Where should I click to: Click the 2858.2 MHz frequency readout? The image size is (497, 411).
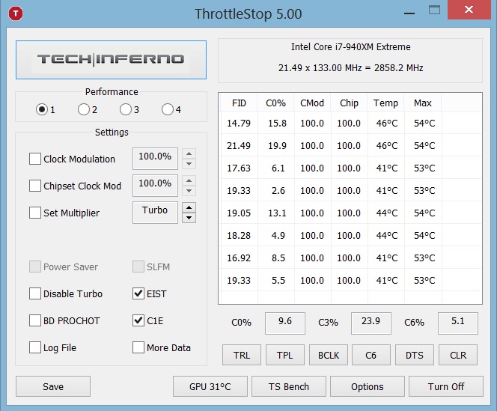(398, 68)
